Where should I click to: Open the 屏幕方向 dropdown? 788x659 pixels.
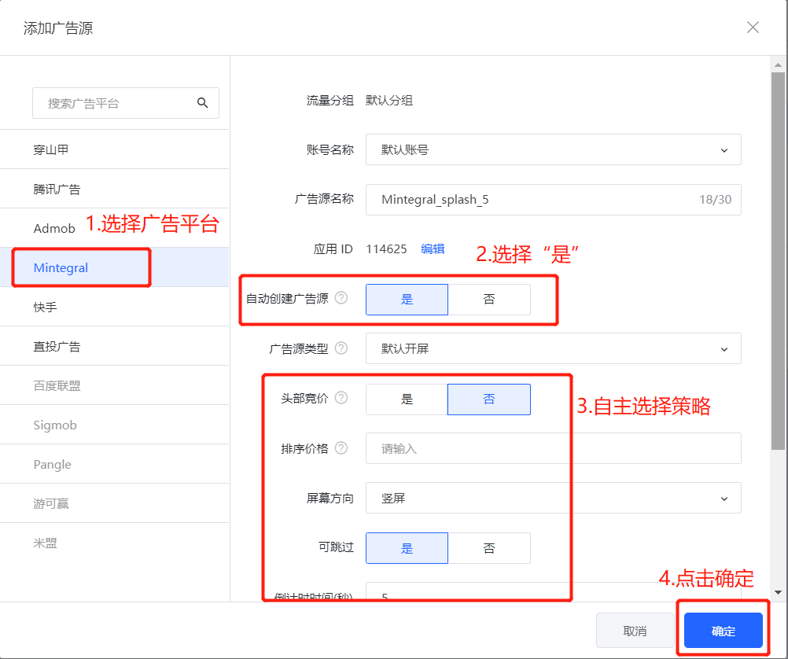(x=553, y=498)
